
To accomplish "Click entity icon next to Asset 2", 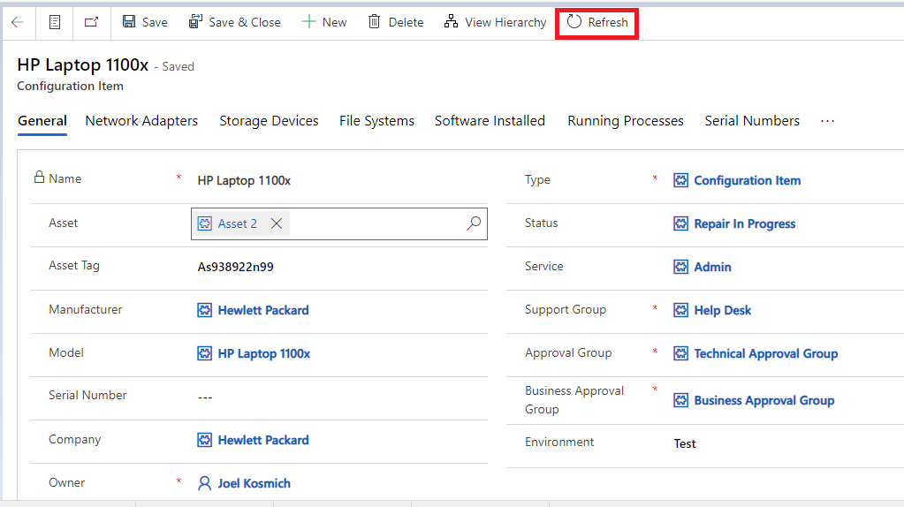I will (205, 223).
